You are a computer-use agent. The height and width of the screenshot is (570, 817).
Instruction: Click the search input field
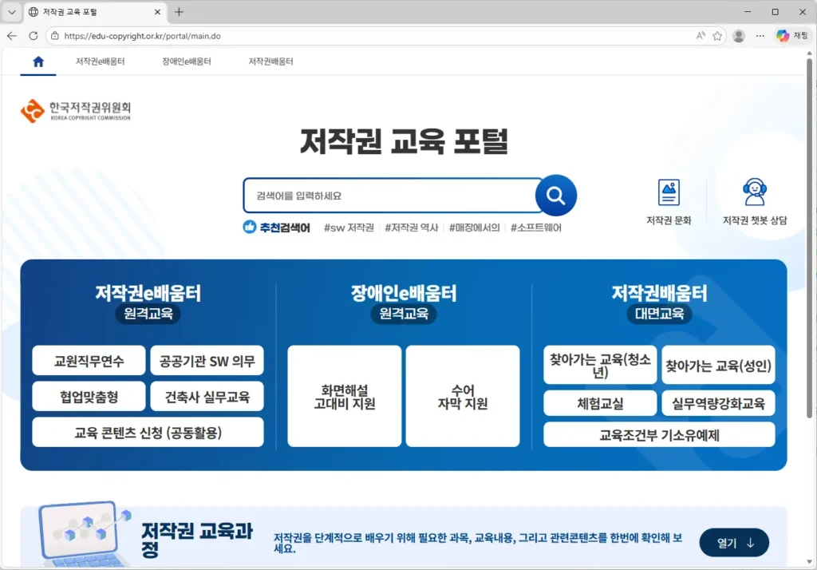[x=391, y=196]
